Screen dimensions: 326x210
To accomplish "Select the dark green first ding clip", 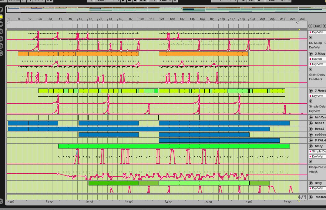I will [114, 183].
